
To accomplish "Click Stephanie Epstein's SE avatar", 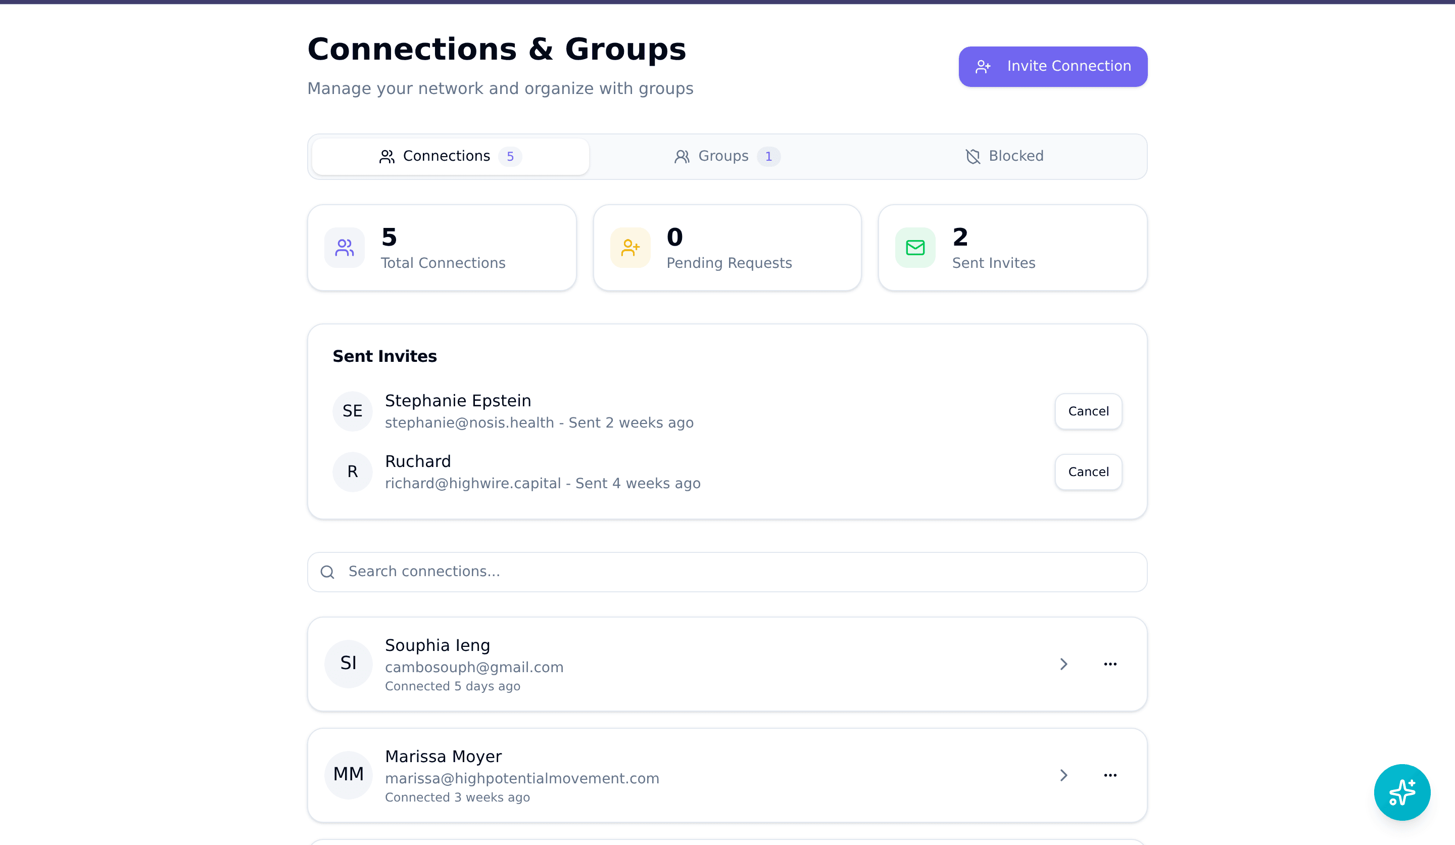I will 352,411.
